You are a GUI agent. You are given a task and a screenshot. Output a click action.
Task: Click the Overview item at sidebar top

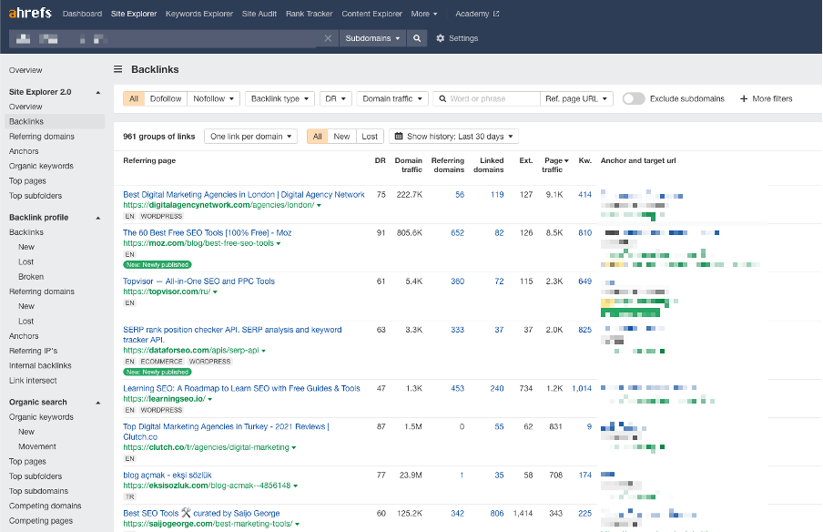25,70
